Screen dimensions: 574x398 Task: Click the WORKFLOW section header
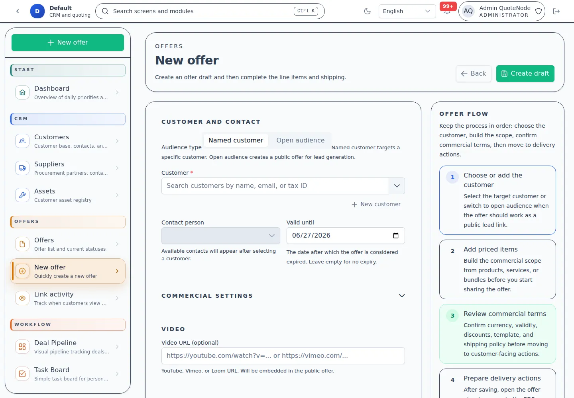(68, 325)
